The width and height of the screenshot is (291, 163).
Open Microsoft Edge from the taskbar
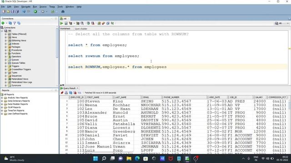(x=137, y=158)
